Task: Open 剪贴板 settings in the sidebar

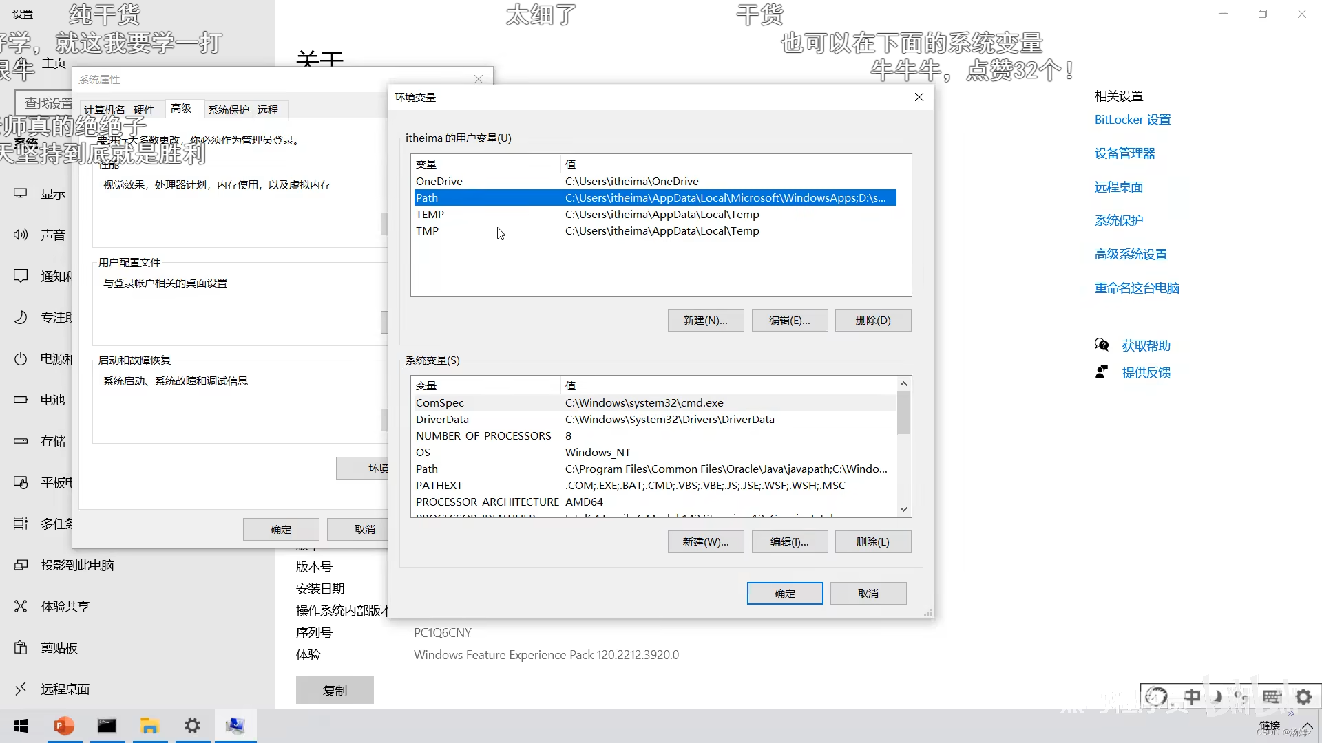Action: tap(59, 647)
